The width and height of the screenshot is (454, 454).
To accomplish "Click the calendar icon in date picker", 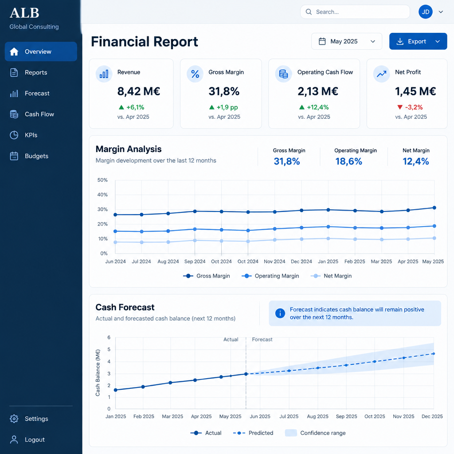I will [x=322, y=41].
